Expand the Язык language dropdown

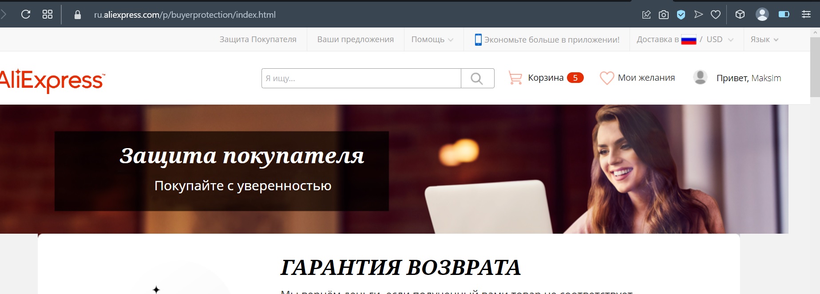click(x=765, y=39)
